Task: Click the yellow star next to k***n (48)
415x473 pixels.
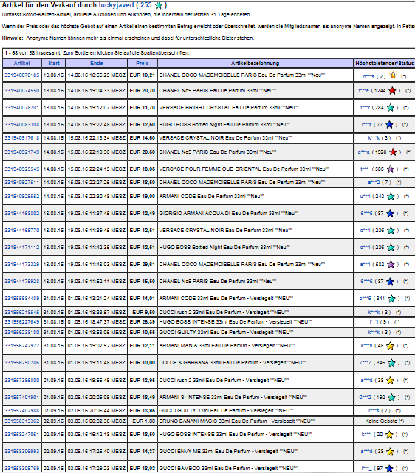Action: 390,346
